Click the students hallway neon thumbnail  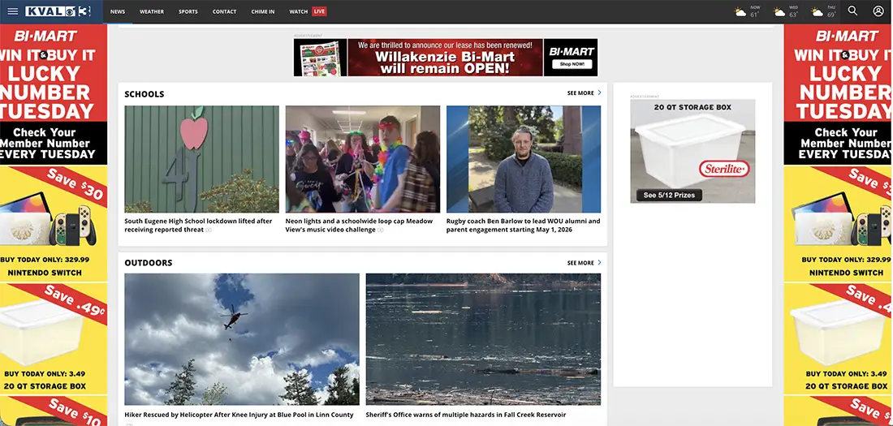point(363,159)
